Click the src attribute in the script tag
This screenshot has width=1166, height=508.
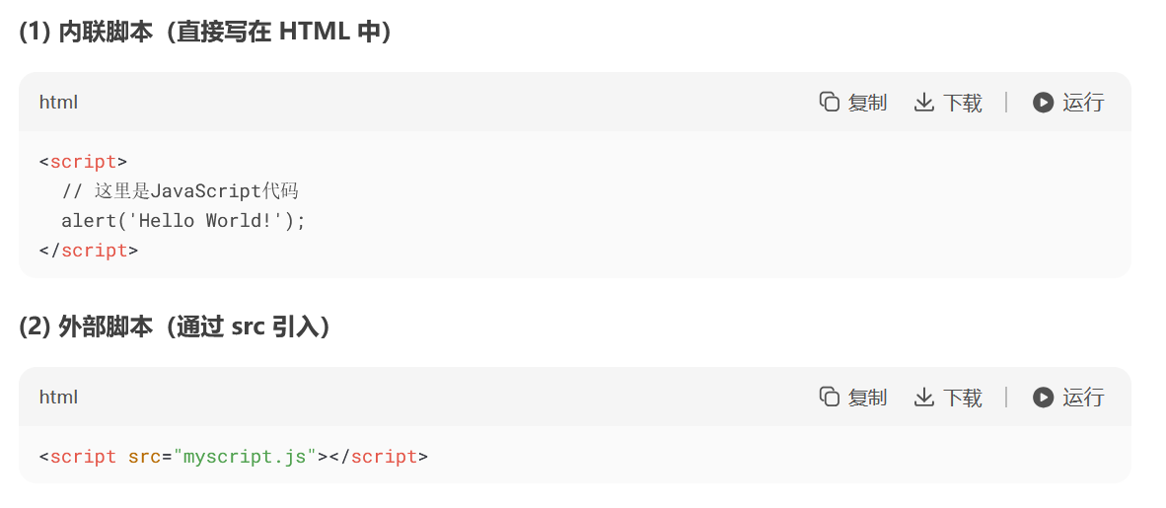(x=144, y=457)
